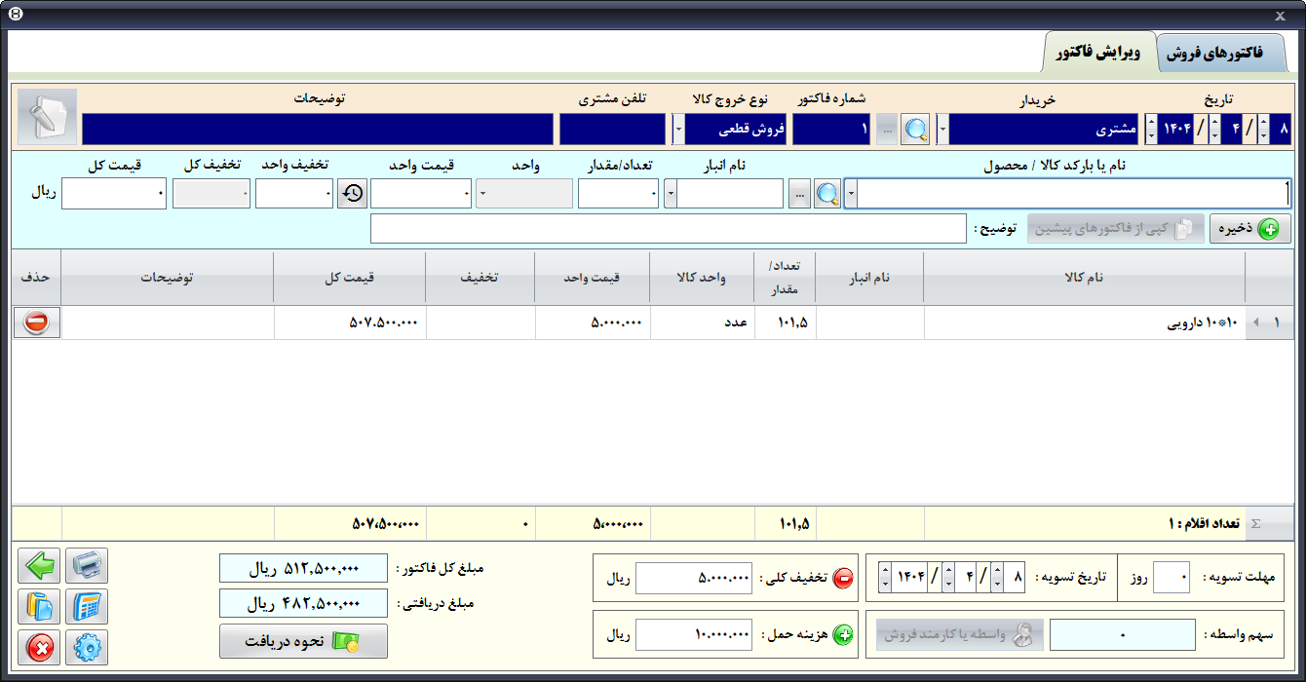Open the نوع خروج کالا dropdown arrow
1306x682 pixels.
678,129
